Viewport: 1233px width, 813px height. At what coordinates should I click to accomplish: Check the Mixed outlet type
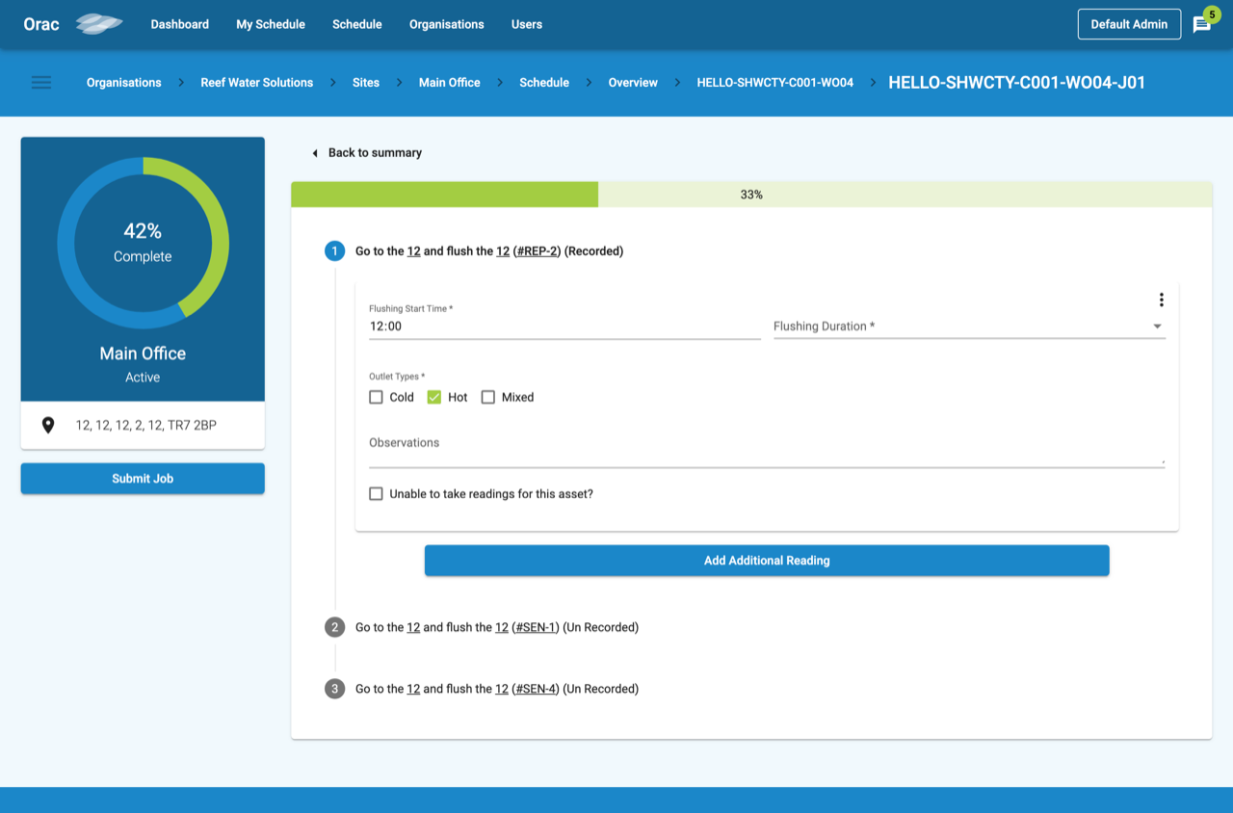pyautogui.click(x=488, y=397)
